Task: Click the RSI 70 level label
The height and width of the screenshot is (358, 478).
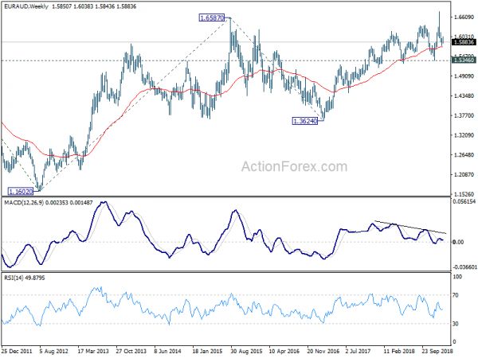Action: tap(456, 295)
